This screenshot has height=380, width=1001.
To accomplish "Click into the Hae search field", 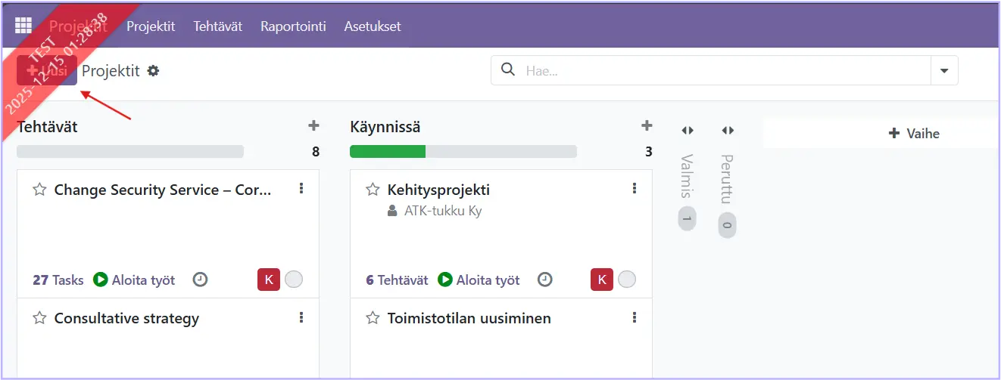I will point(723,71).
